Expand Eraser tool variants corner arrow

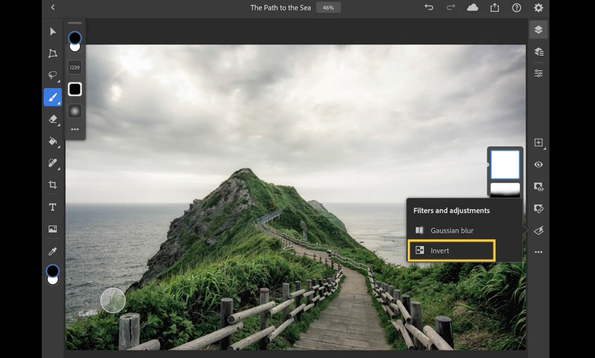tap(59, 125)
